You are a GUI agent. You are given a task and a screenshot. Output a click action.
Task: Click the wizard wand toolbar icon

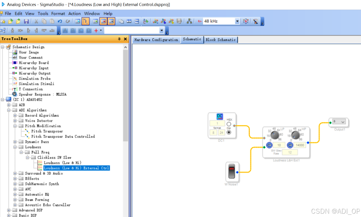click(x=256, y=21)
